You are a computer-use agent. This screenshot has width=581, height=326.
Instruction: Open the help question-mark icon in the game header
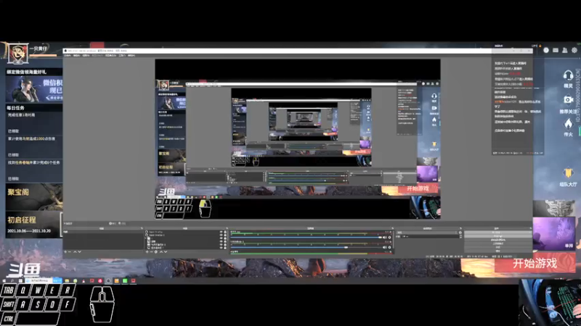[x=546, y=50]
